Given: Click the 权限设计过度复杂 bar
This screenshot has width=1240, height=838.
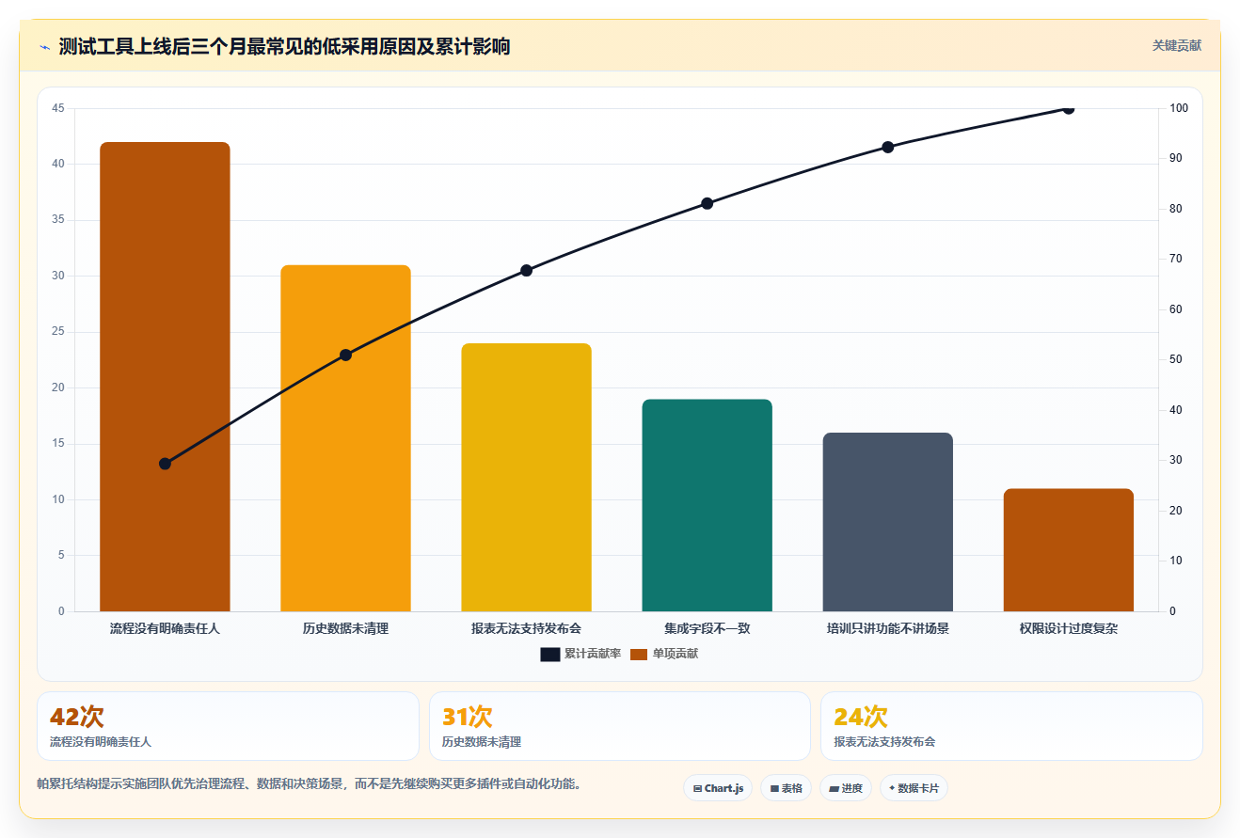Looking at the screenshot, I should coord(1068,550).
